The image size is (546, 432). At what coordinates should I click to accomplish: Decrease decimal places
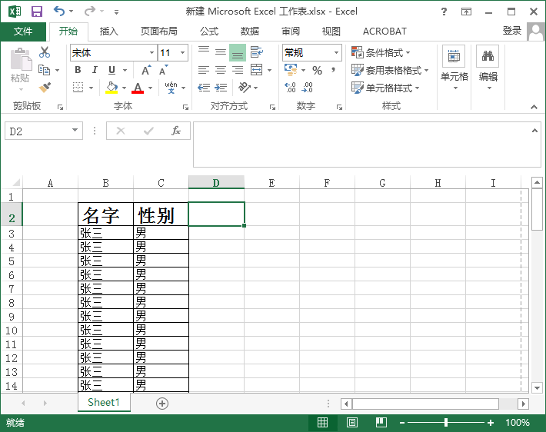coord(307,88)
